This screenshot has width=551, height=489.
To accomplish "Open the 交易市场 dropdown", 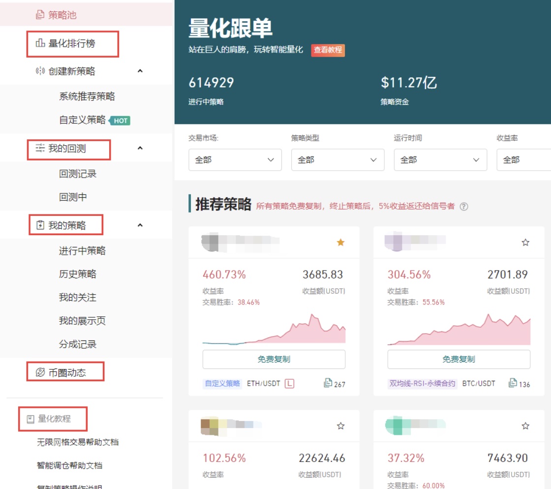I will [x=235, y=160].
